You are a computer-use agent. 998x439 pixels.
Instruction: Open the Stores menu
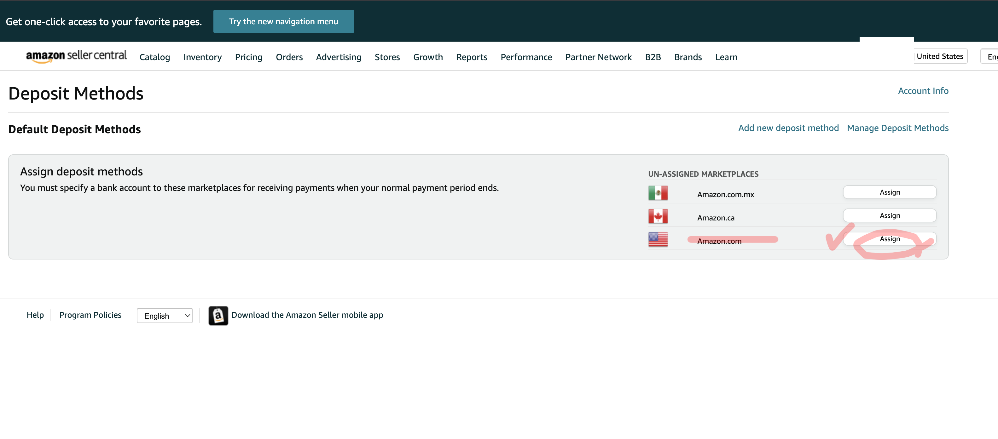pyautogui.click(x=387, y=57)
